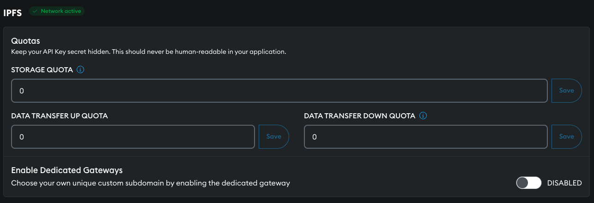Click the Data Transfer Down Quota info icon
Image resolution: width=594 pixels, height=203 pixels.
click(423, 116)
